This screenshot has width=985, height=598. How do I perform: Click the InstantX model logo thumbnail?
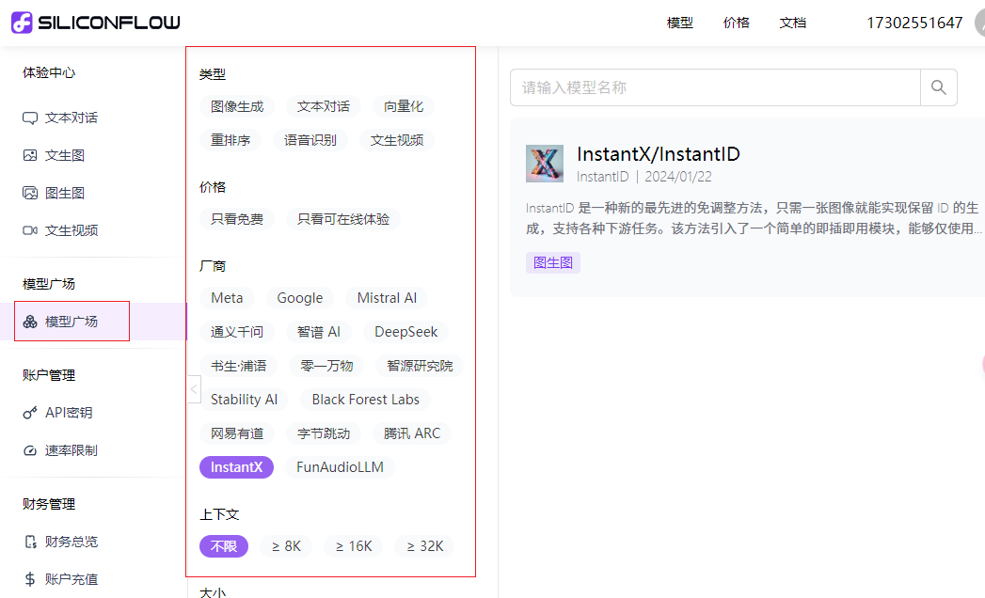point(545,164)
